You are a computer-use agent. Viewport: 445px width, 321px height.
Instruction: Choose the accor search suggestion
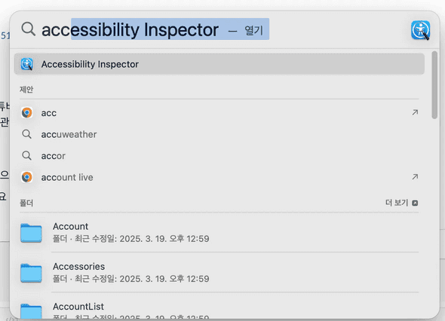(x=219, y=156)
